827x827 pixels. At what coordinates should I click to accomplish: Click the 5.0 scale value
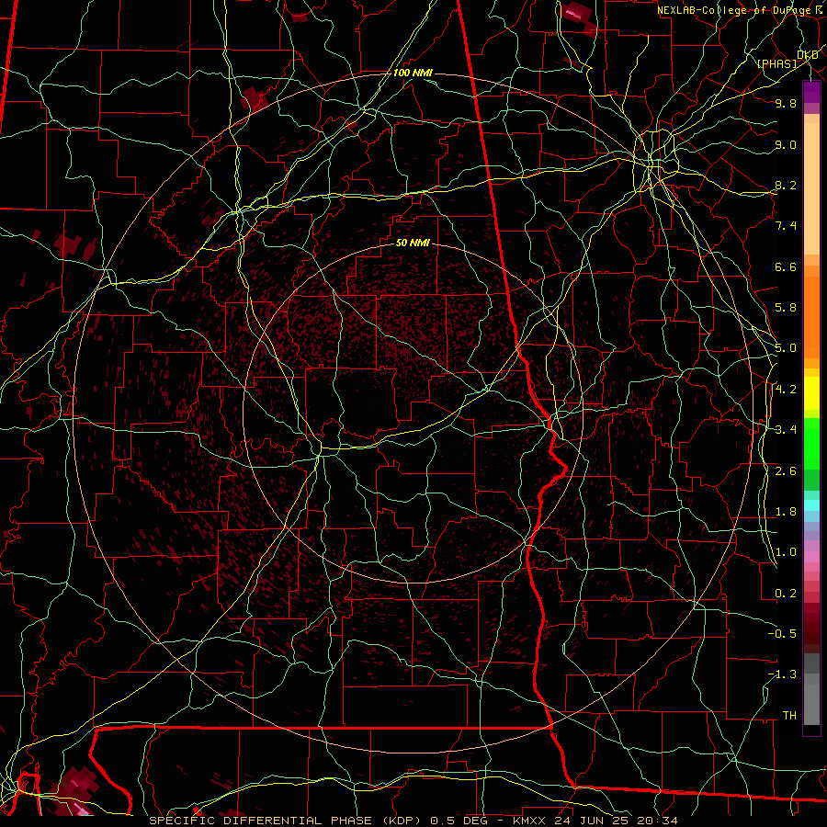786,348
